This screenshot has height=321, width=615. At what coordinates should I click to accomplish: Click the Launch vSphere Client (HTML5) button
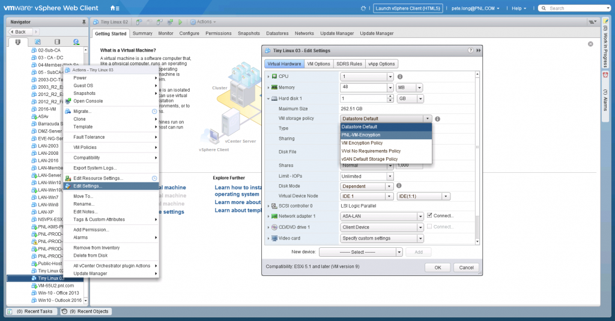[408, 8]
